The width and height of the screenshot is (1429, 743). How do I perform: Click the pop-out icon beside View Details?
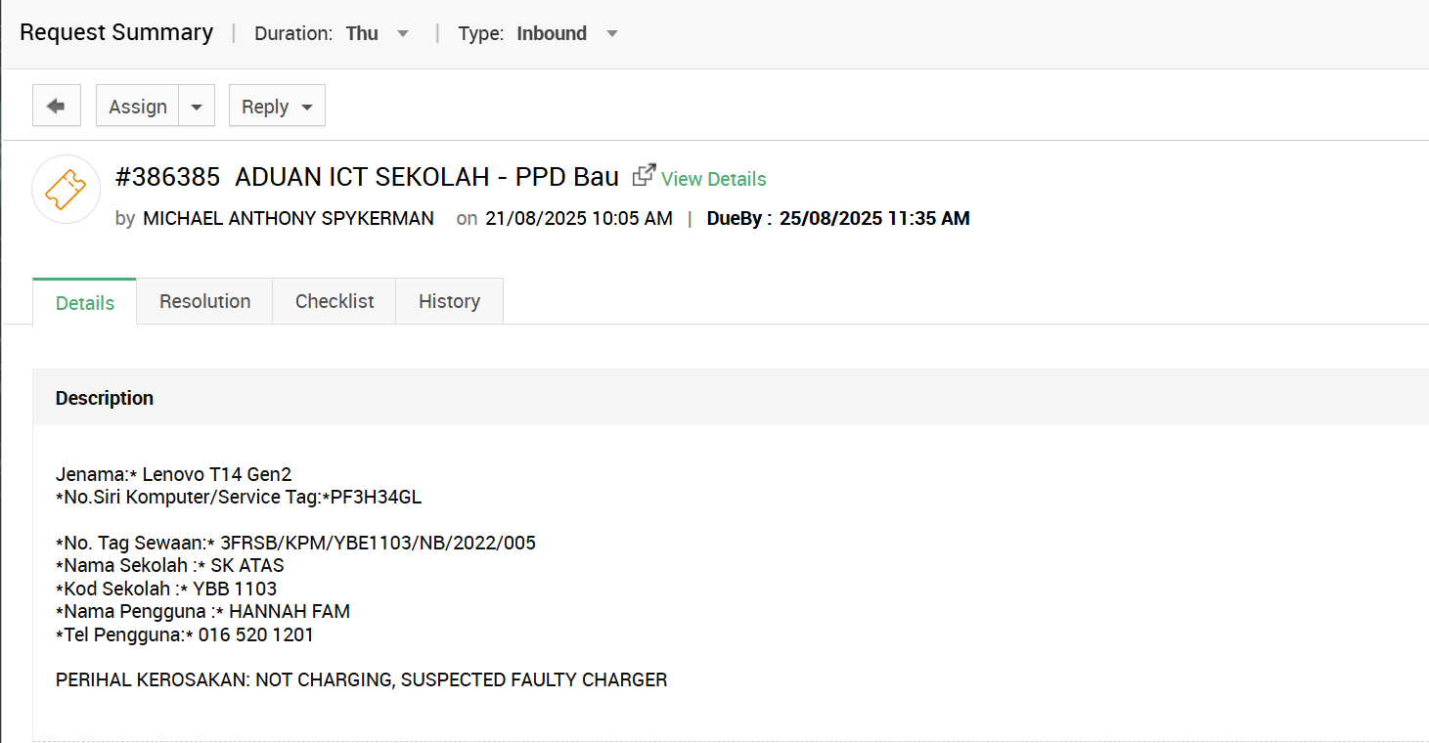(x=643, y=176)
